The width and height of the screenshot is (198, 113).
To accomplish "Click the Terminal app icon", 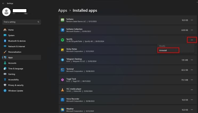I will tap(62, 70).
